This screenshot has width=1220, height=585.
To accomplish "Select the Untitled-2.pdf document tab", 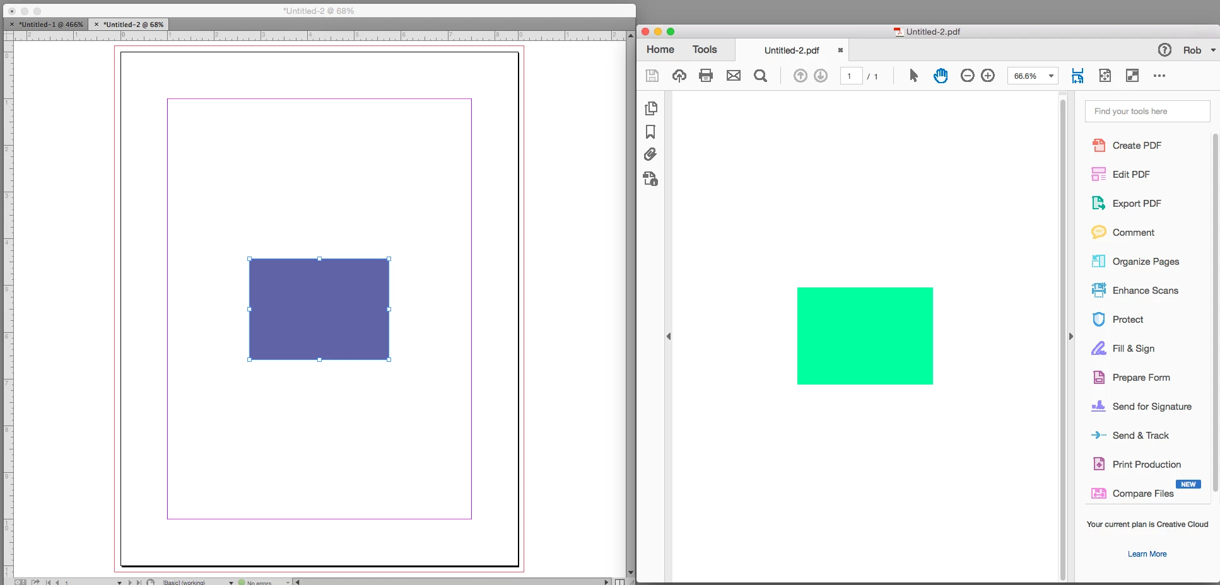I will point(792,50).
